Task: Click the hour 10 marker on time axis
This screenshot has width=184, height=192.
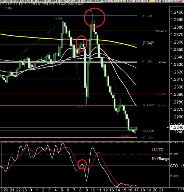Action: pyautogui.click(x=93, y=190)
